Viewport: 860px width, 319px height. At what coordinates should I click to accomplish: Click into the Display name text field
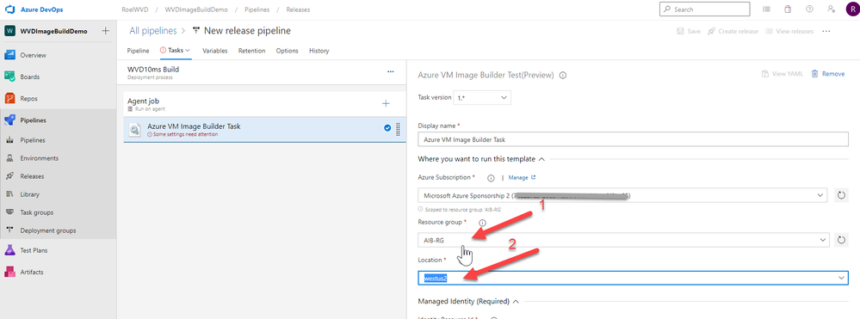[x=633, y=139]
